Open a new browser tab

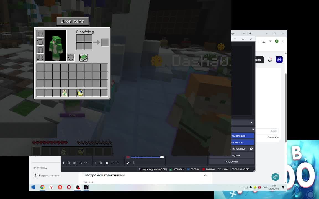250,33
